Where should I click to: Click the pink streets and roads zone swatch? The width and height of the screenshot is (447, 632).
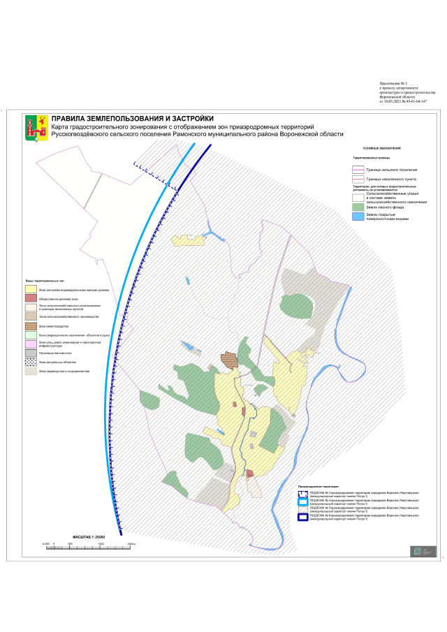point(31,344)
